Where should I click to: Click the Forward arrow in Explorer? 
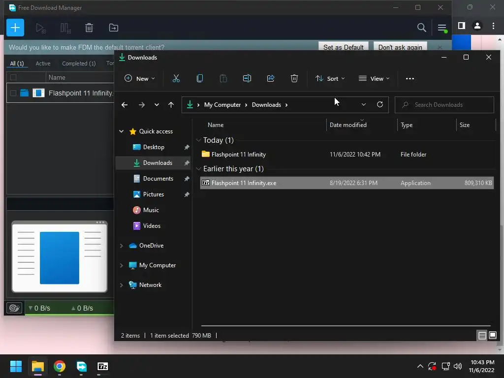click(x=141, y=105)
